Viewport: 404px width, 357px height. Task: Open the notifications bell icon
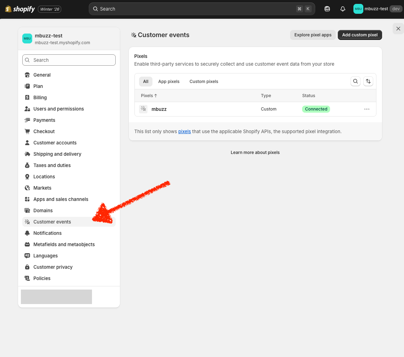point(342,9)
